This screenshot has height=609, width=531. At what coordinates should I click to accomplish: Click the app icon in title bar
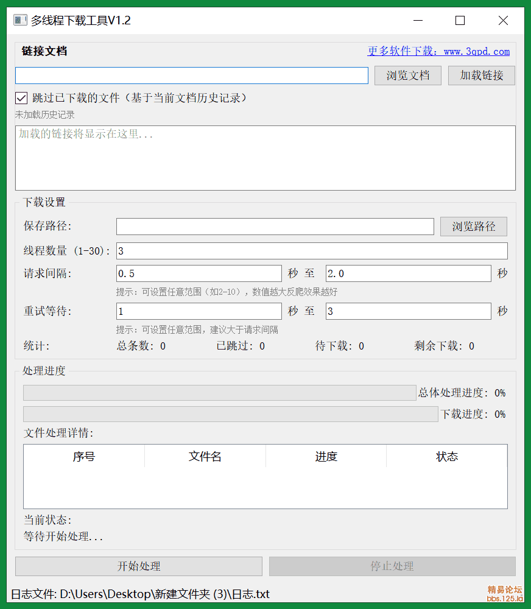[x=20, y=20]
